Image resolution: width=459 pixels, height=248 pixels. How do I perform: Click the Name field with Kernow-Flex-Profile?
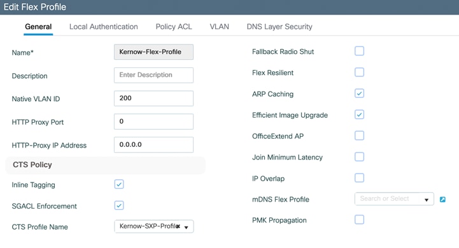(153, 52)
